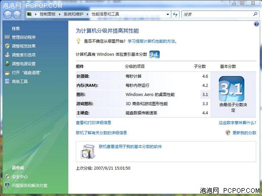This screenshot has width=262, height=196.
Task: Open the address bar history dropdown arrow
Action: (x=168, y=14)
